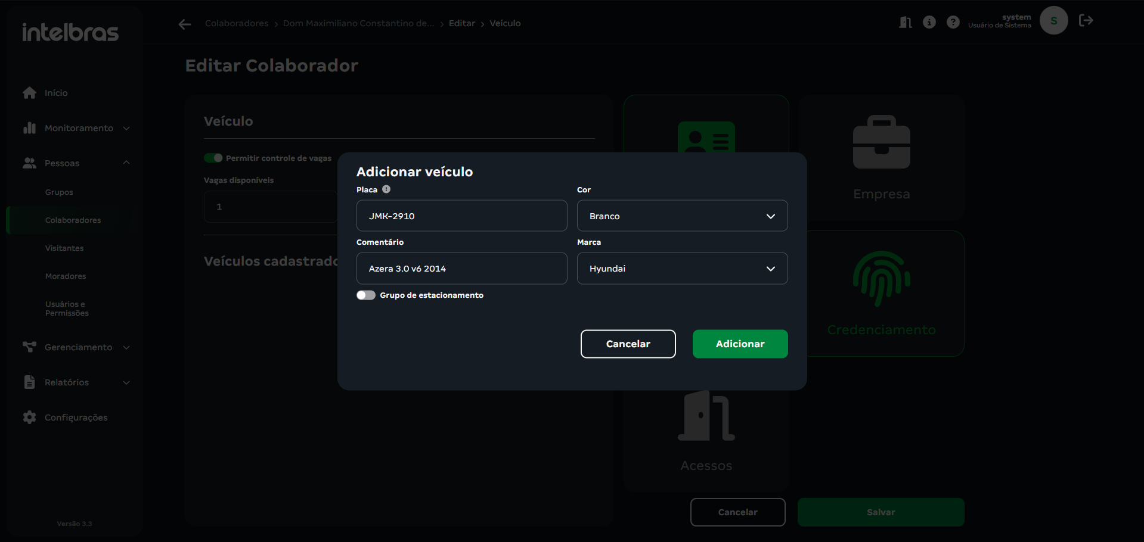The image size is (1144, 542).
Task: Go to Início in the sidebar
Action: [x=56, y=93]
